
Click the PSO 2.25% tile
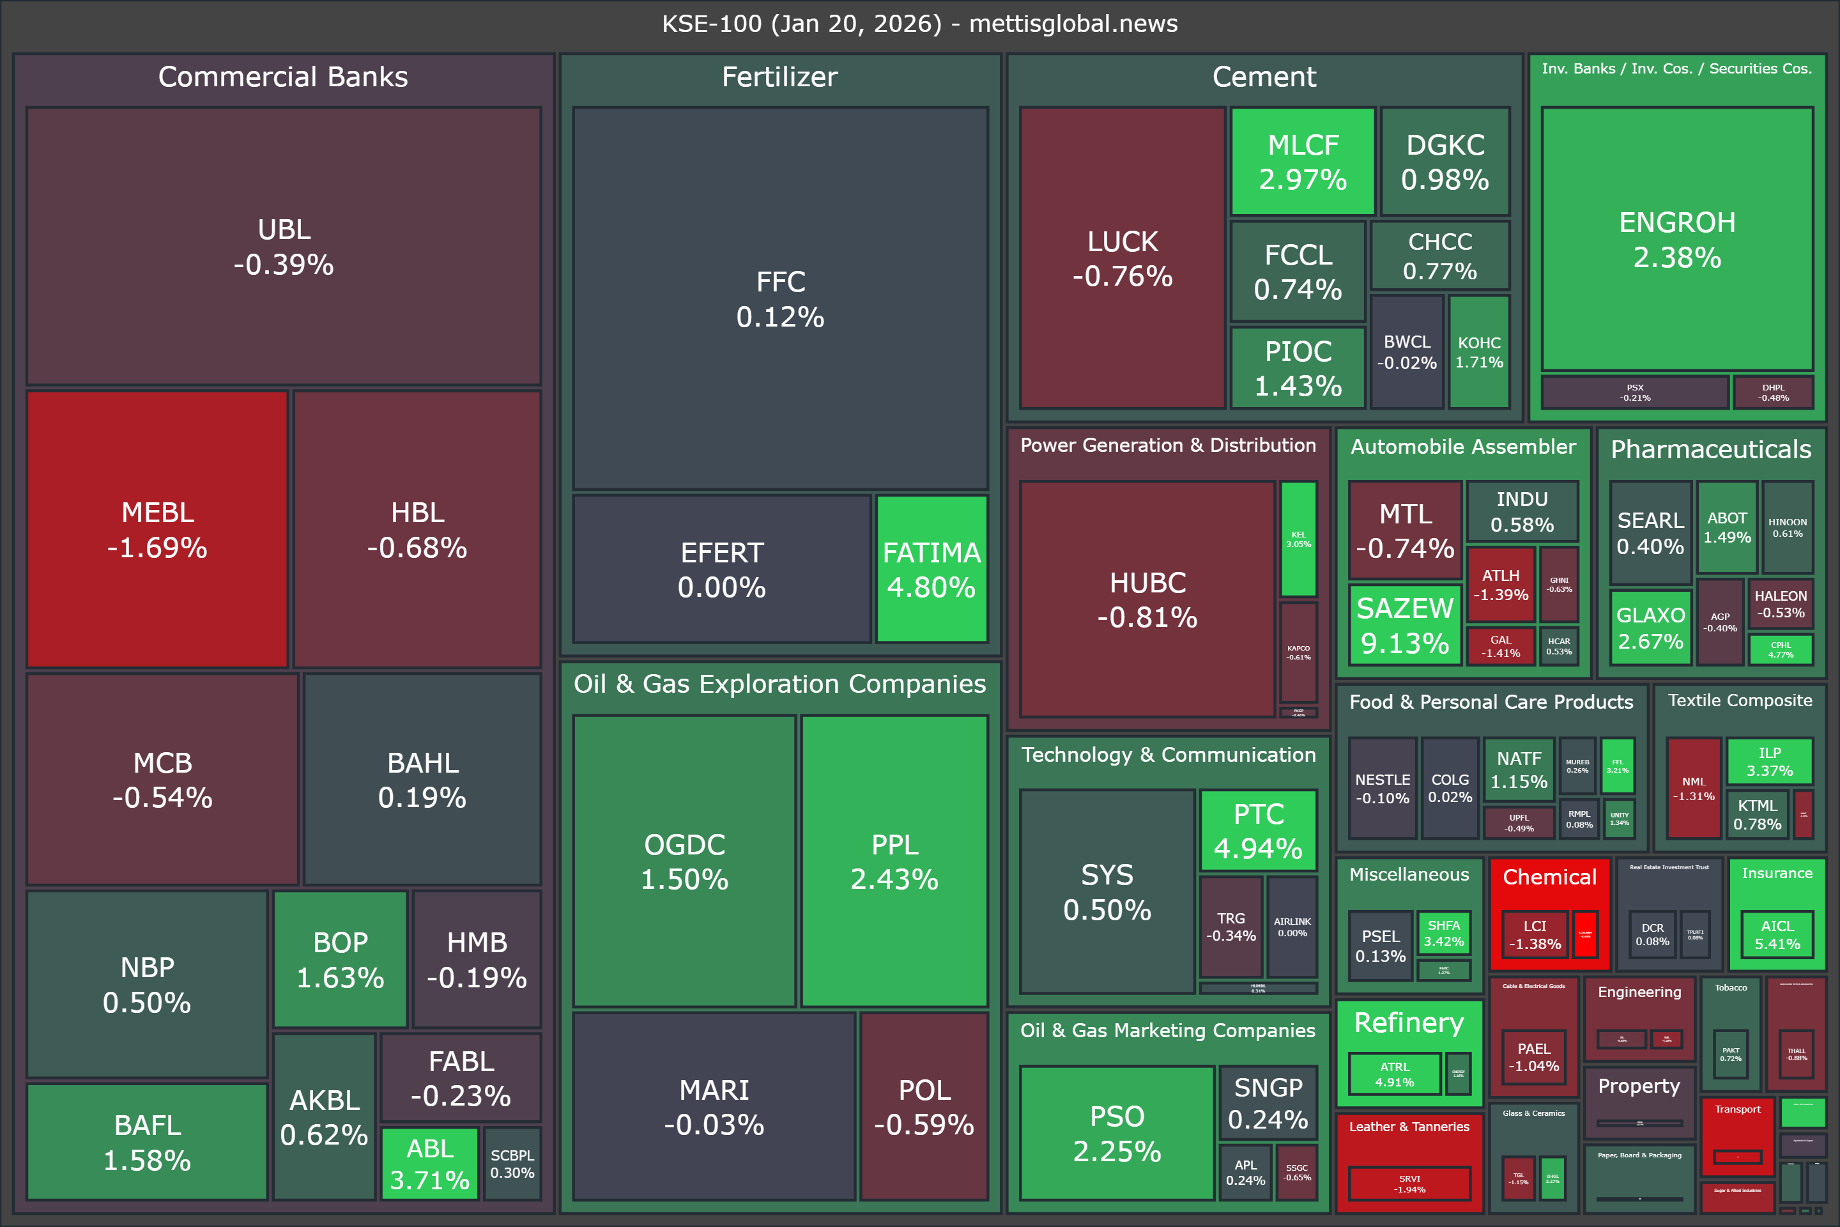point(1116,1133)
